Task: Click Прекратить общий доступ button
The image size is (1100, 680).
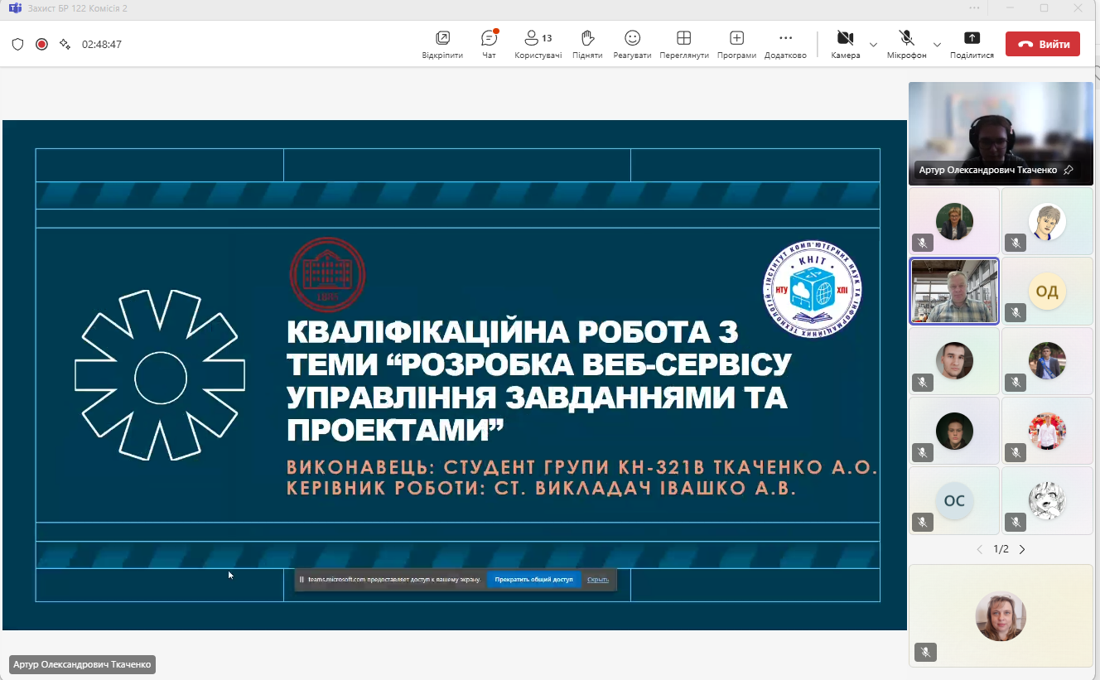Action: click(x=533, y=580)
